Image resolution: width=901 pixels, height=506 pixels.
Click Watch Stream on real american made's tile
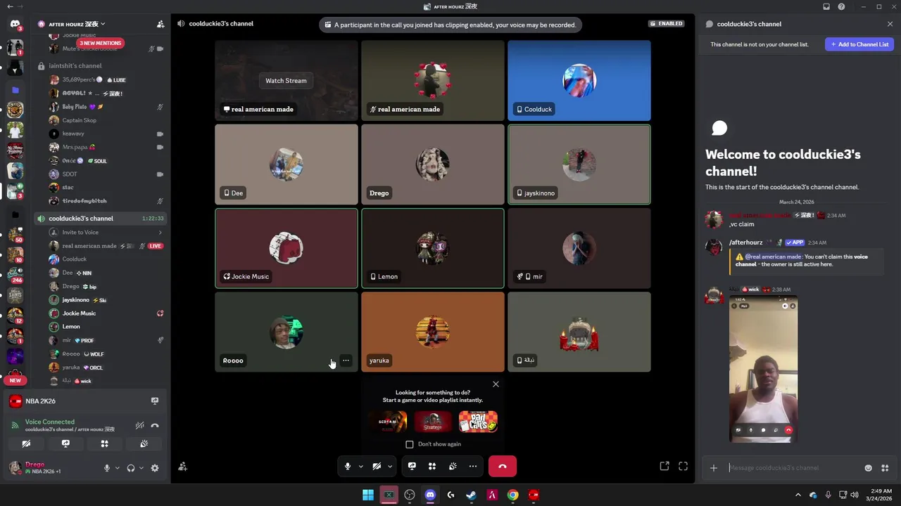pyautogui.click(x=286, y=81)
